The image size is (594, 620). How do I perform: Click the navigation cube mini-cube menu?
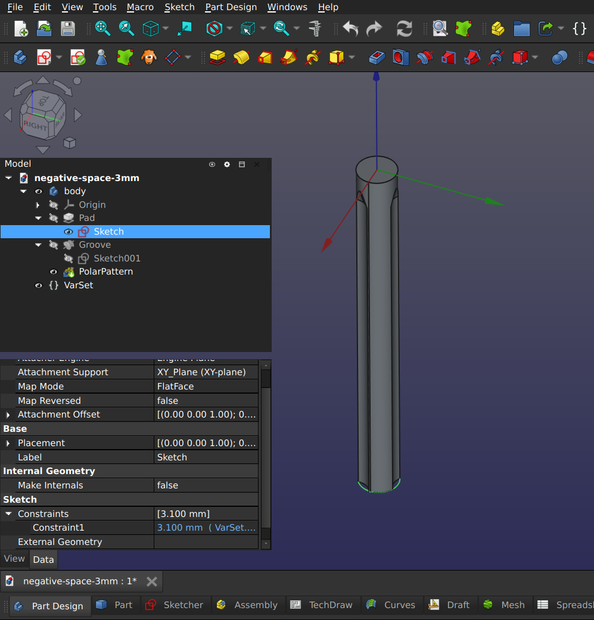[x=70, y=143]
